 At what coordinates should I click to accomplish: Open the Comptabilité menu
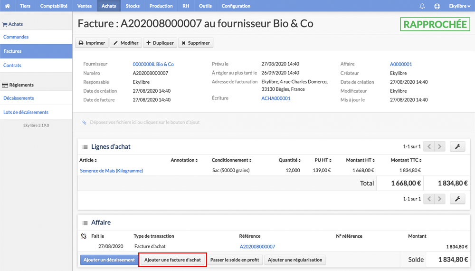[x=54, y=6]
